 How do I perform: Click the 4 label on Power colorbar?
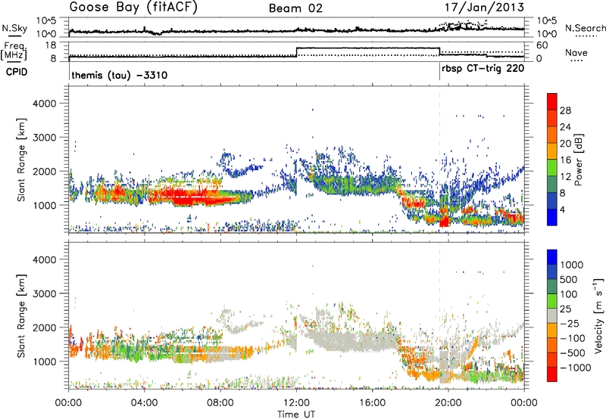[563, 209]
